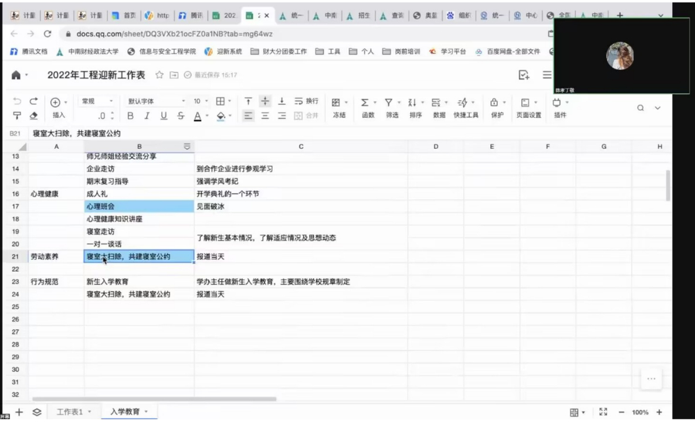Go to Tencent Docs home icon
Screen dimensions: 695x424
(x=16, y=75)
